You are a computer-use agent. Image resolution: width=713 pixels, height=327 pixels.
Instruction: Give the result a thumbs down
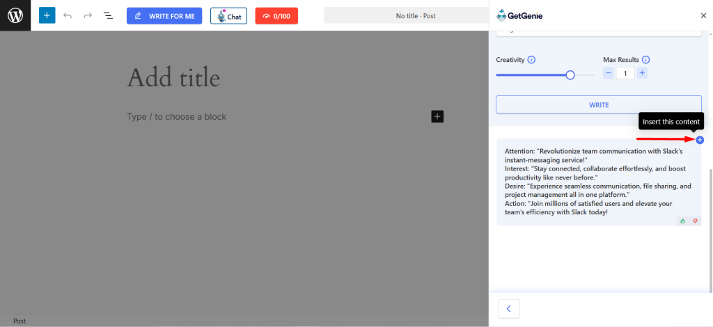point(696,221)
